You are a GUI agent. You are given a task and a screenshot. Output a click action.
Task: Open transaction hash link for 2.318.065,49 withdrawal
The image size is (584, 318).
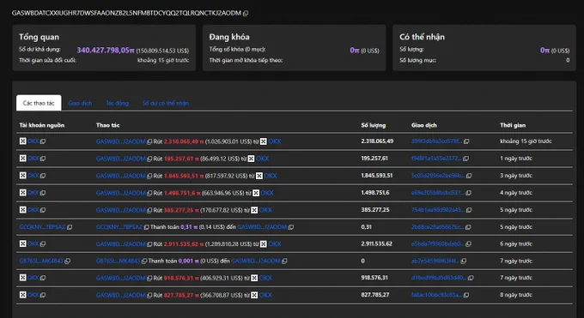437,141
